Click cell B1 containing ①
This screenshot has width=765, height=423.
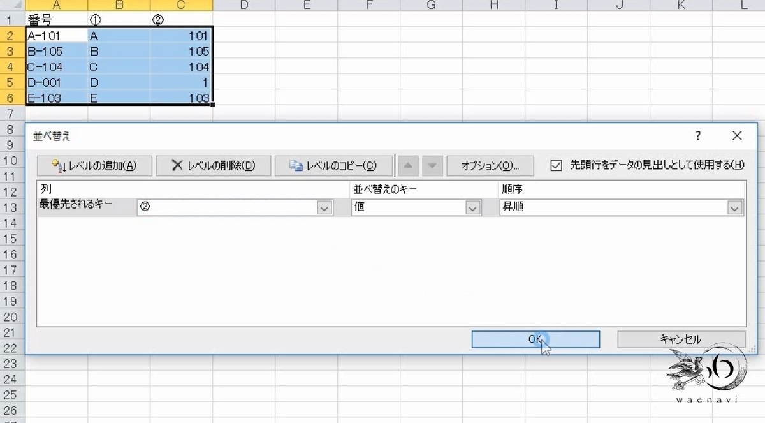coord(118,20)
